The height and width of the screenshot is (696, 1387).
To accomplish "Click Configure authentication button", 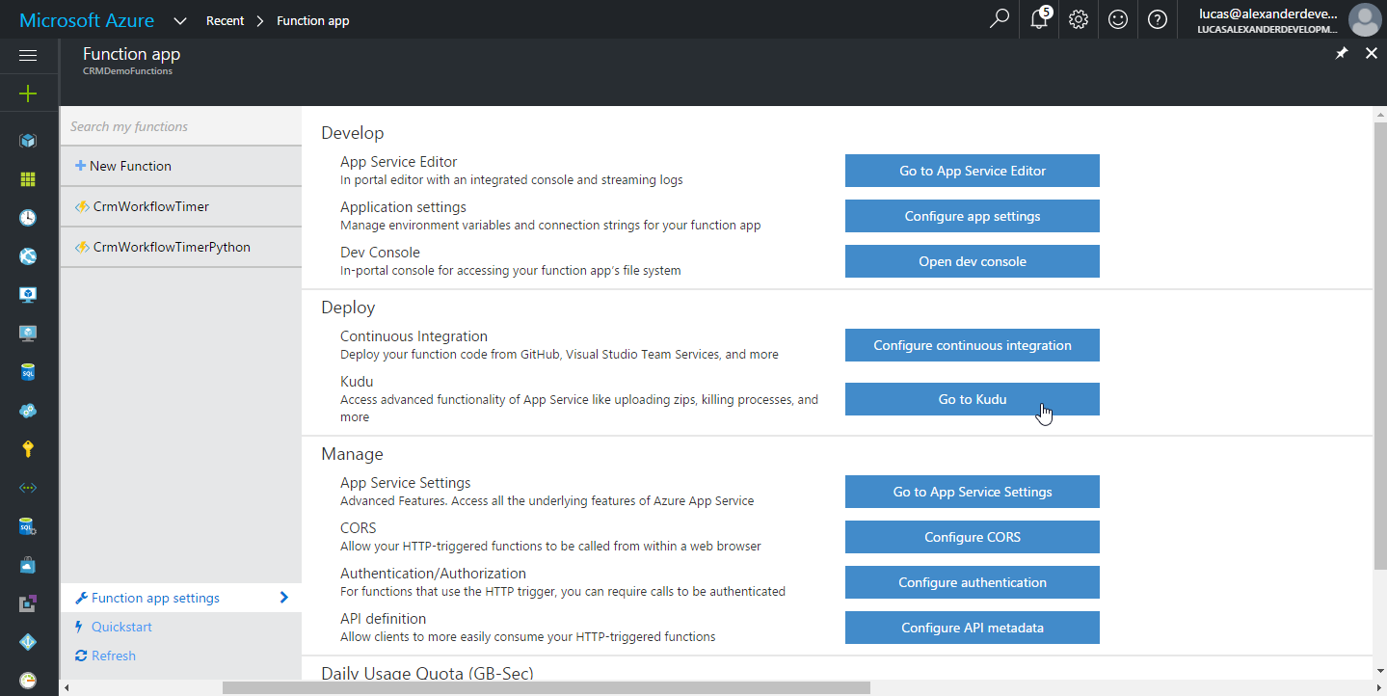I will (973, 582).
